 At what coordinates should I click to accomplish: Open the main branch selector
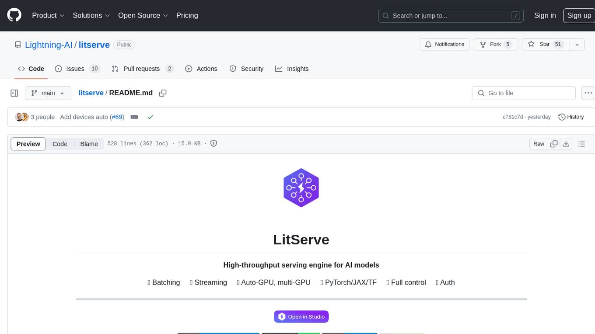pos(48,93)
